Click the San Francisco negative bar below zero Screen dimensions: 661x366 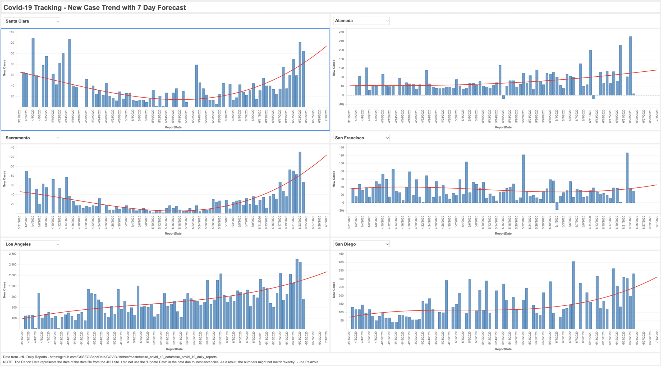tap(557, 206)
